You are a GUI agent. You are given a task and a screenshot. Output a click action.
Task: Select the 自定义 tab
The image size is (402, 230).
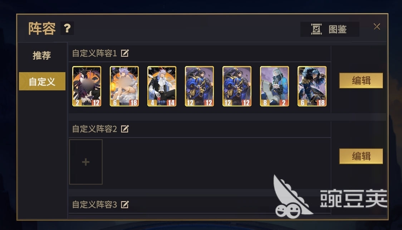coord(42,81)
